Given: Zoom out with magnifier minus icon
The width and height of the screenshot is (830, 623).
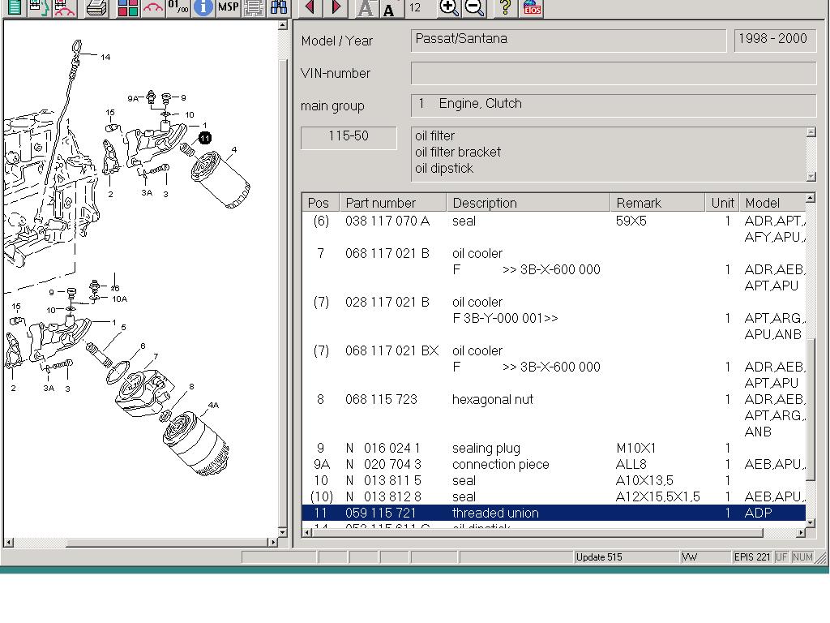Looking at the screenshot, I should (x=475, y=8).
